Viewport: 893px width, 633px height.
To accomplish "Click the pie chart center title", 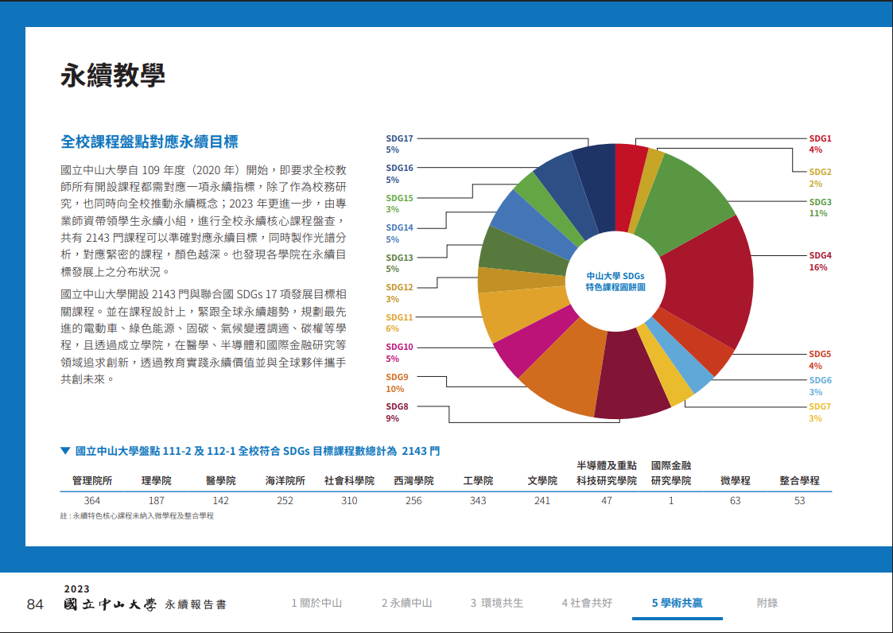I will point(615,281).
